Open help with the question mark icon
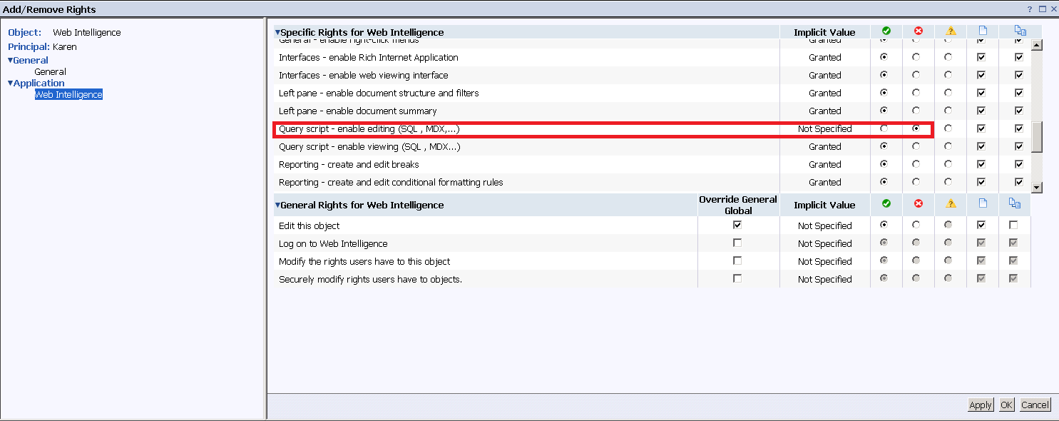 [1030, 9]
